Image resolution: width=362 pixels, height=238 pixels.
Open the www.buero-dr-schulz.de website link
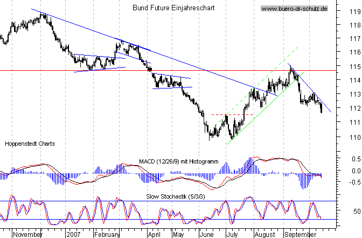point(294,9)
